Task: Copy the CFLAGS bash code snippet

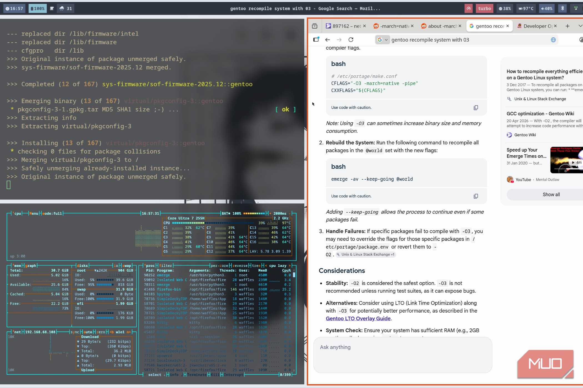Action: [x=476, y=108]
